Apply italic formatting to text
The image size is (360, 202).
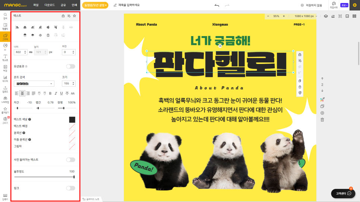point(56,93)
